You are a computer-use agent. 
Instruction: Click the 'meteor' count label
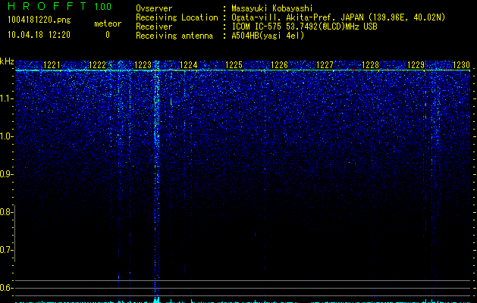point(108,23)
